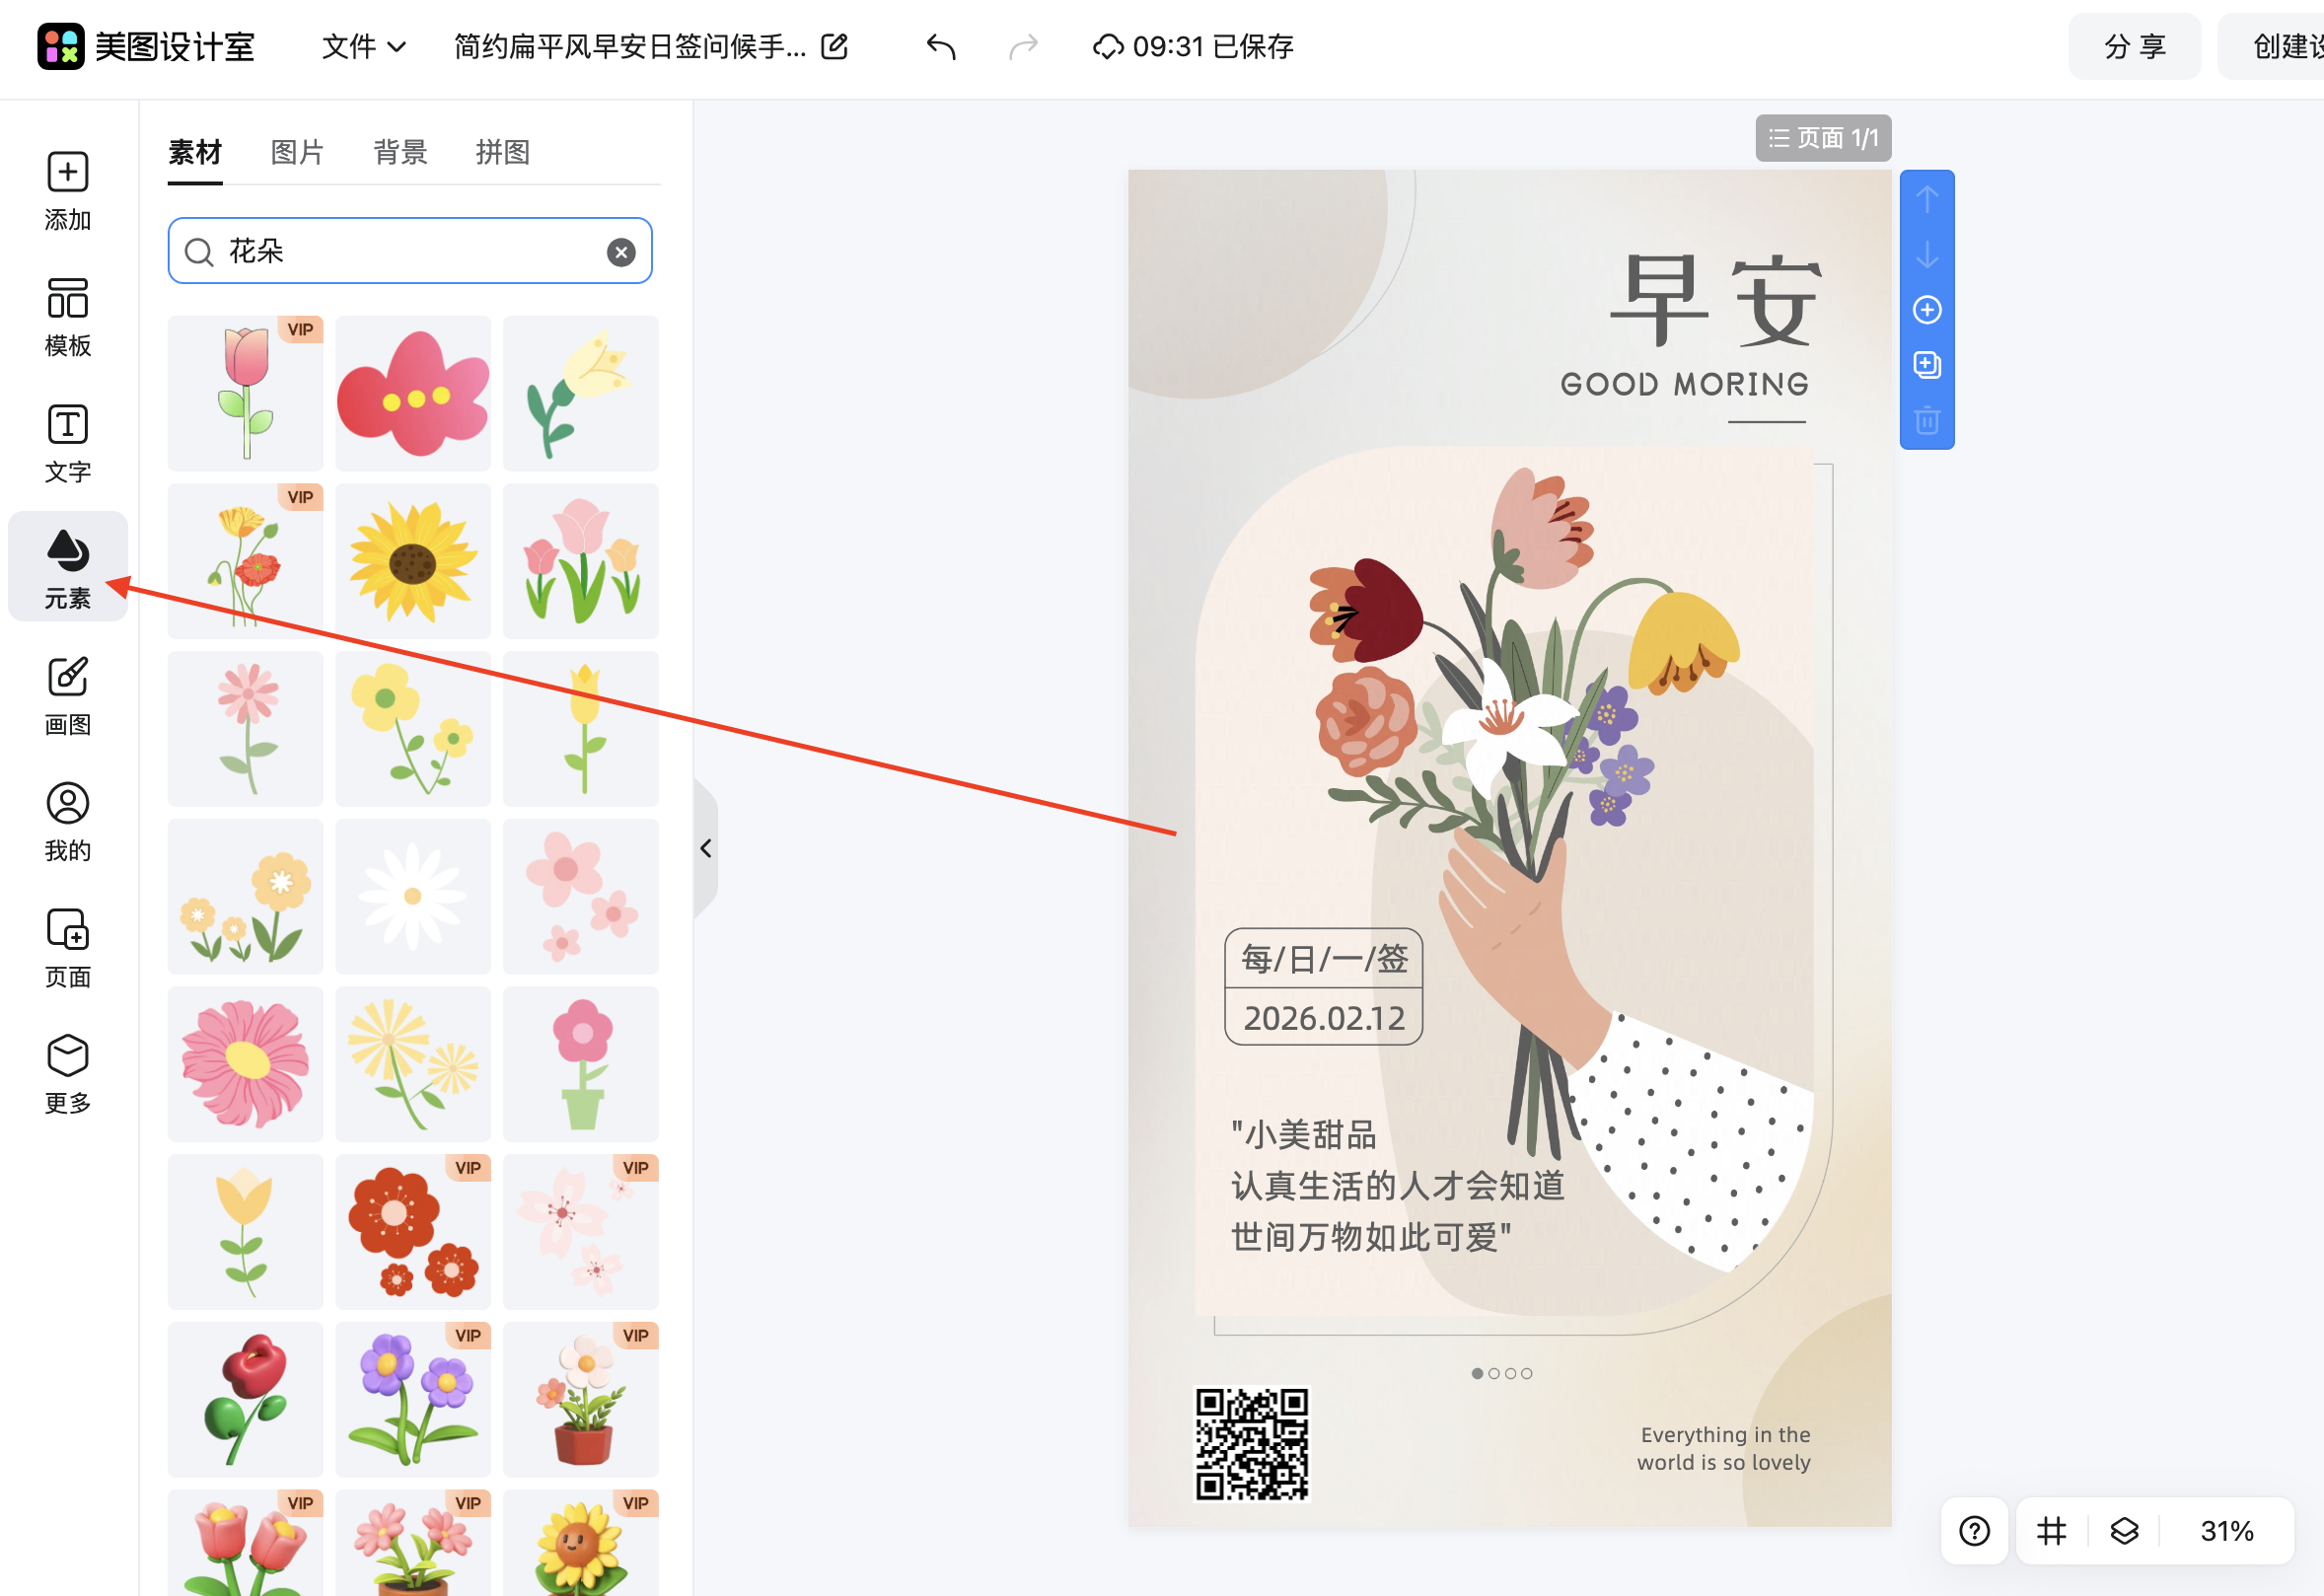Select the sunflower sticker thumbnail

pyautogui.click(x=412, y=560)
